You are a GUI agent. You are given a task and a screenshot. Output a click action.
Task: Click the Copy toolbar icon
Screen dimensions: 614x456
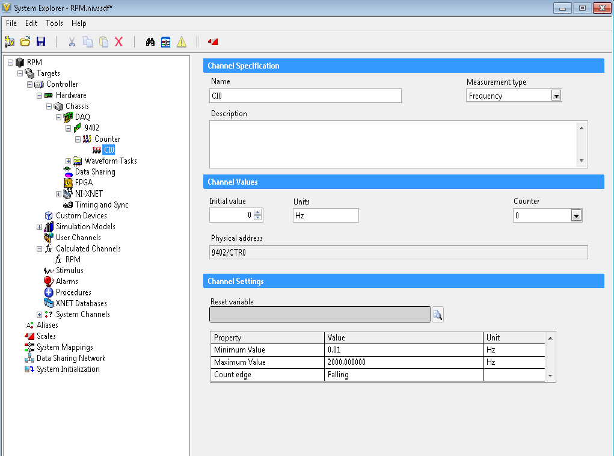click(x=88, y=42)
